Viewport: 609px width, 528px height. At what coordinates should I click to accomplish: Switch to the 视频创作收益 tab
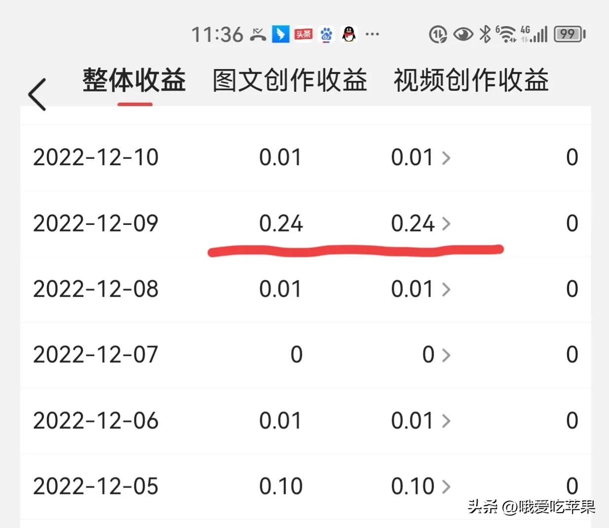pos(470,80)
